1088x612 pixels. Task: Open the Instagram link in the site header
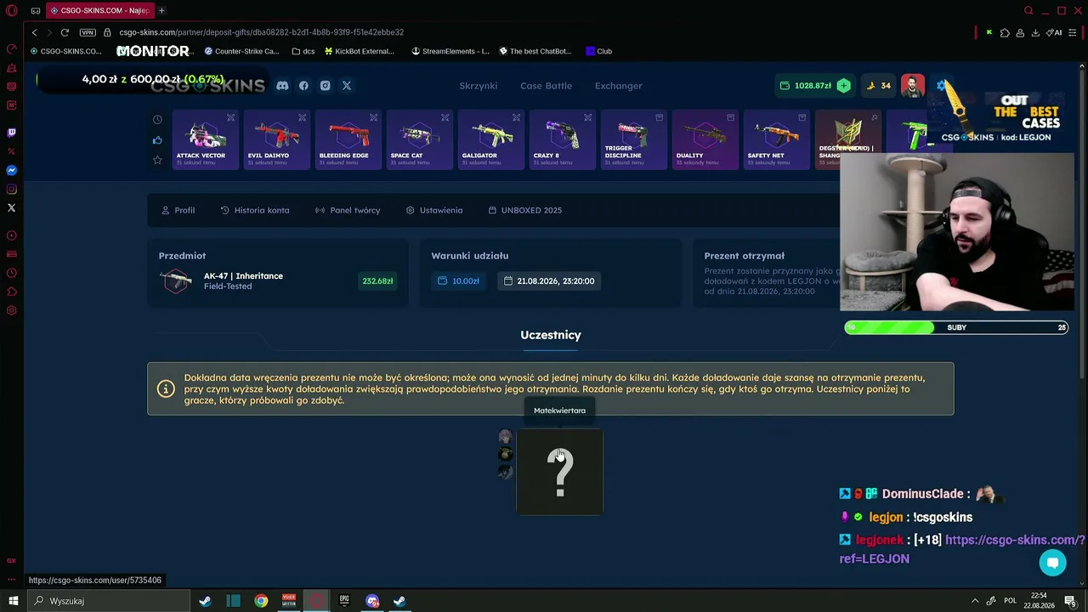[x=325, y=86]
